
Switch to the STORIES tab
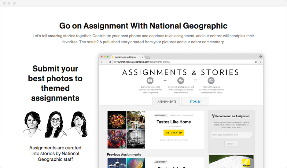[x=195, y=102]
